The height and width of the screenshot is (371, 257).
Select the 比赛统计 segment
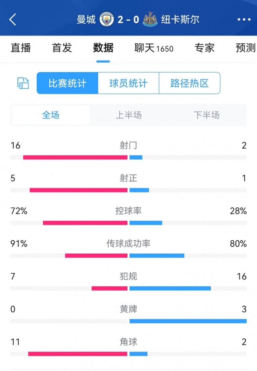pyautogui.click(x=68, y=83)
